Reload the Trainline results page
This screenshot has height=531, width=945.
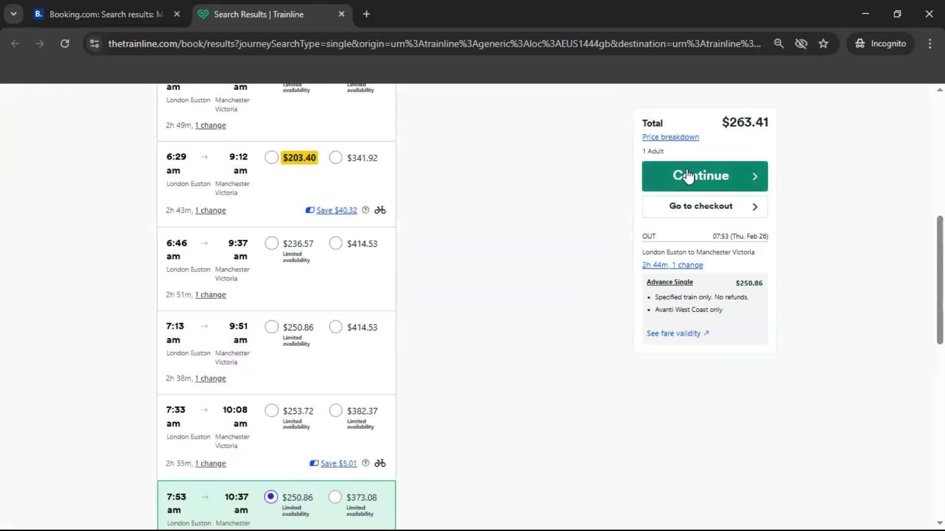[x=64, y=43]
